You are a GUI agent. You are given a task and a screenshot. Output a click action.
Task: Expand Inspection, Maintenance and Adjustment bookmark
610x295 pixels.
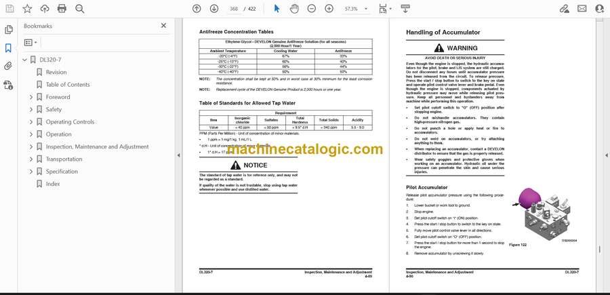pos(31,146)
